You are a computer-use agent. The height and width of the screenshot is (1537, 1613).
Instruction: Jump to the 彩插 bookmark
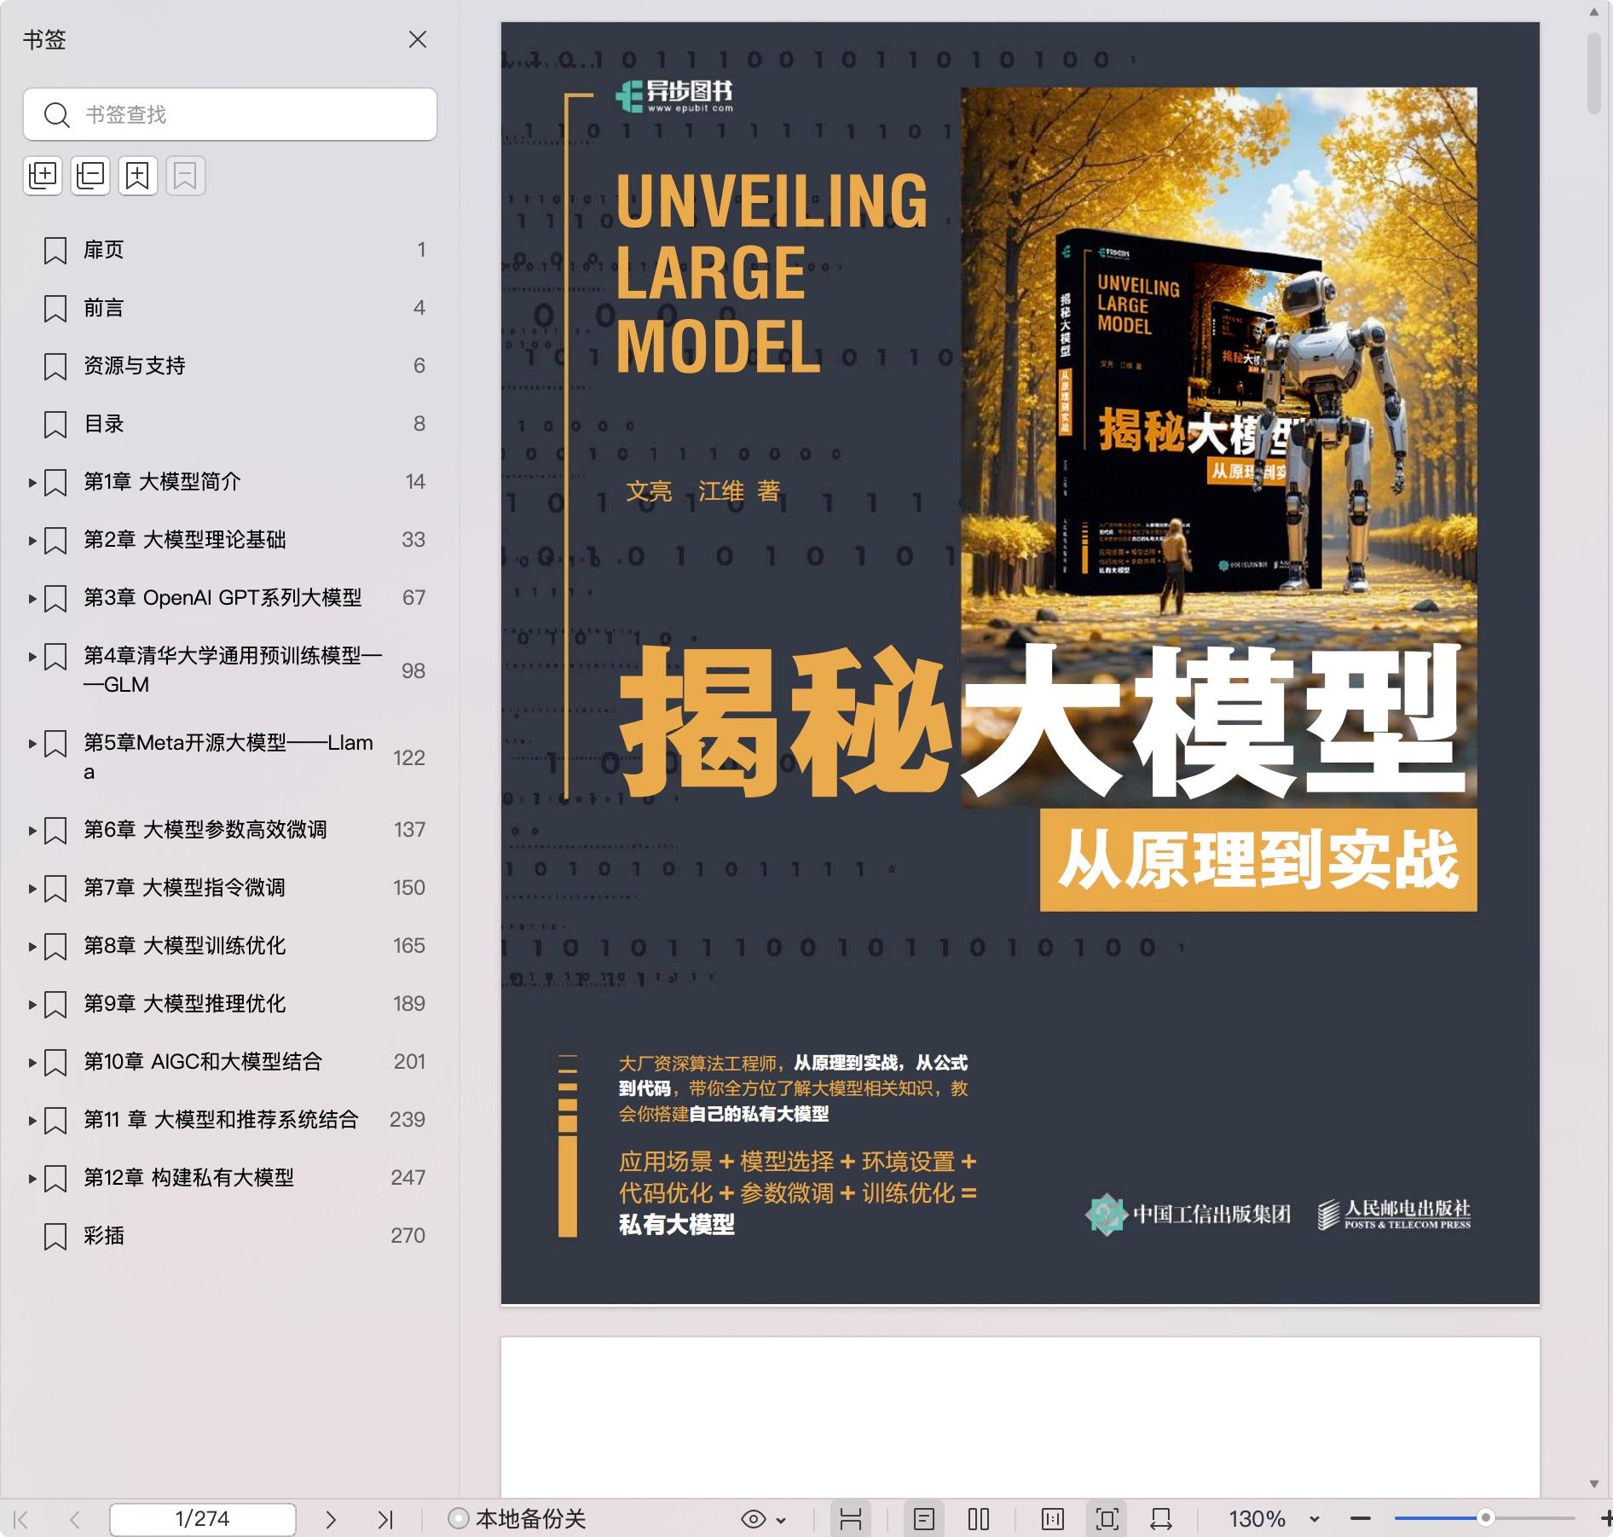(x=104, y=1236)
